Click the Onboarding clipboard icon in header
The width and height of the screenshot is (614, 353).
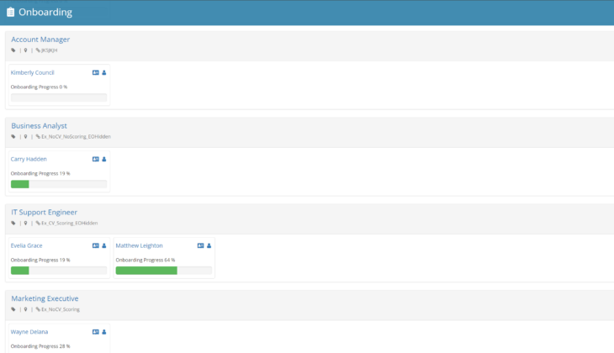(x=10, y=13)
